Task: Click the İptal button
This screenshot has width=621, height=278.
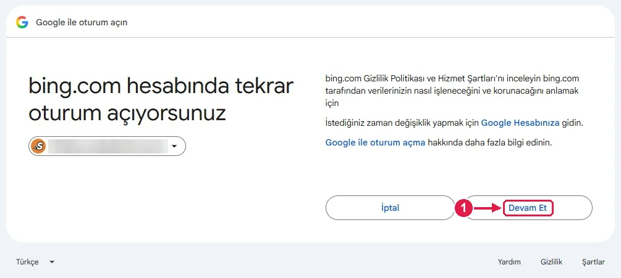Action: pos(390,208)
